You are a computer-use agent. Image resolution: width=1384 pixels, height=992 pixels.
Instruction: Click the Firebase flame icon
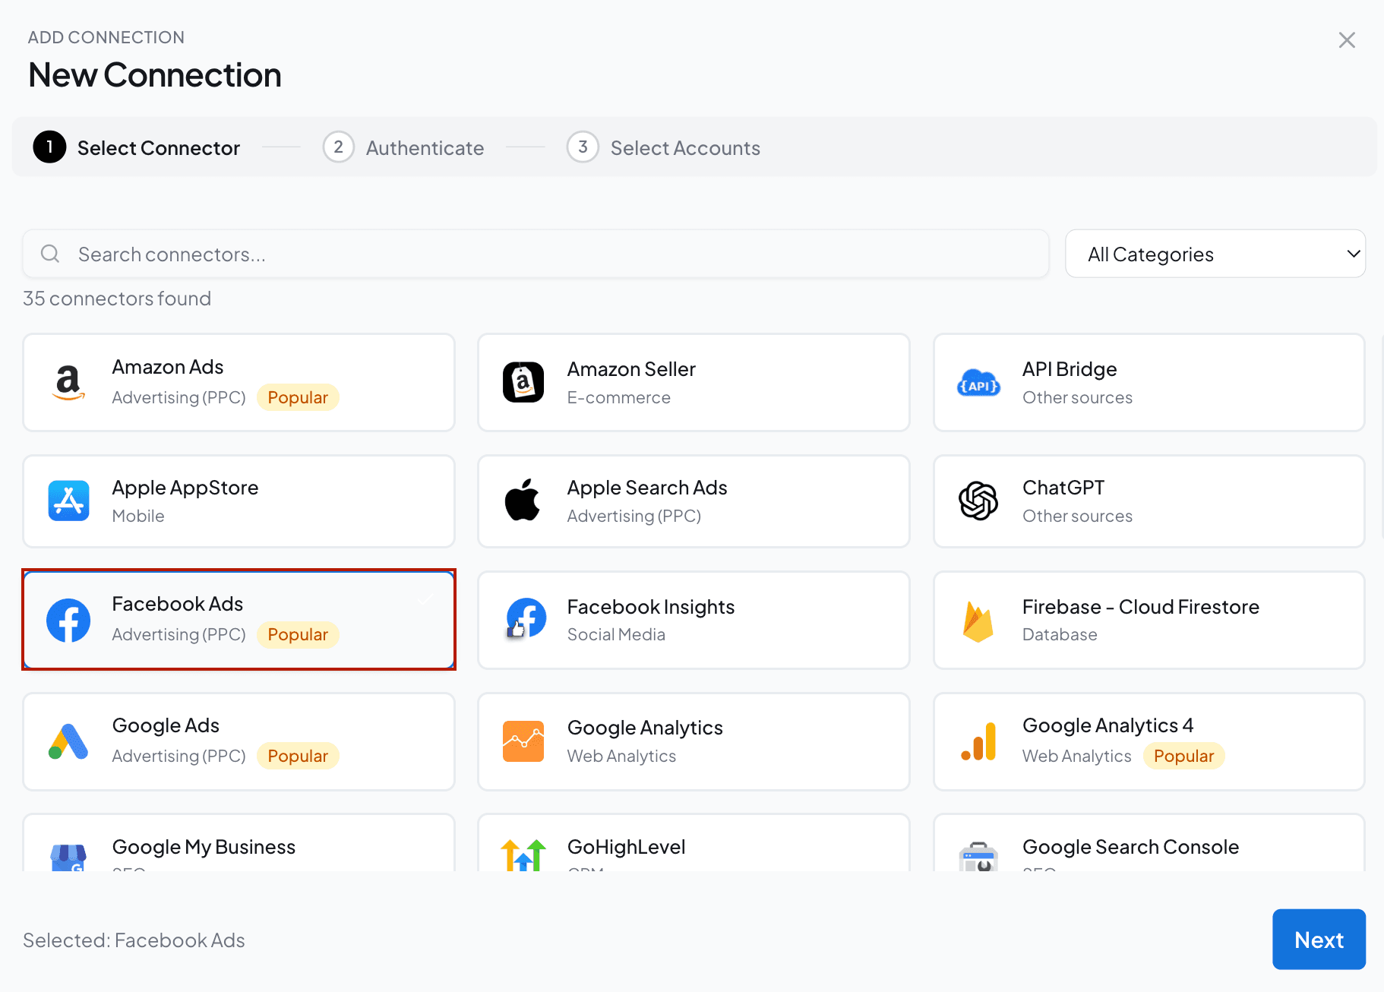(978, 621)
